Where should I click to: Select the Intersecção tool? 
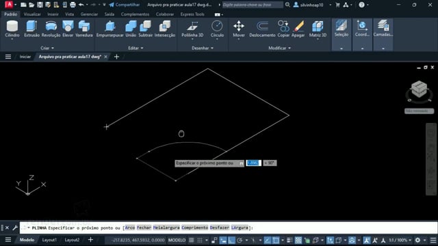165,29
